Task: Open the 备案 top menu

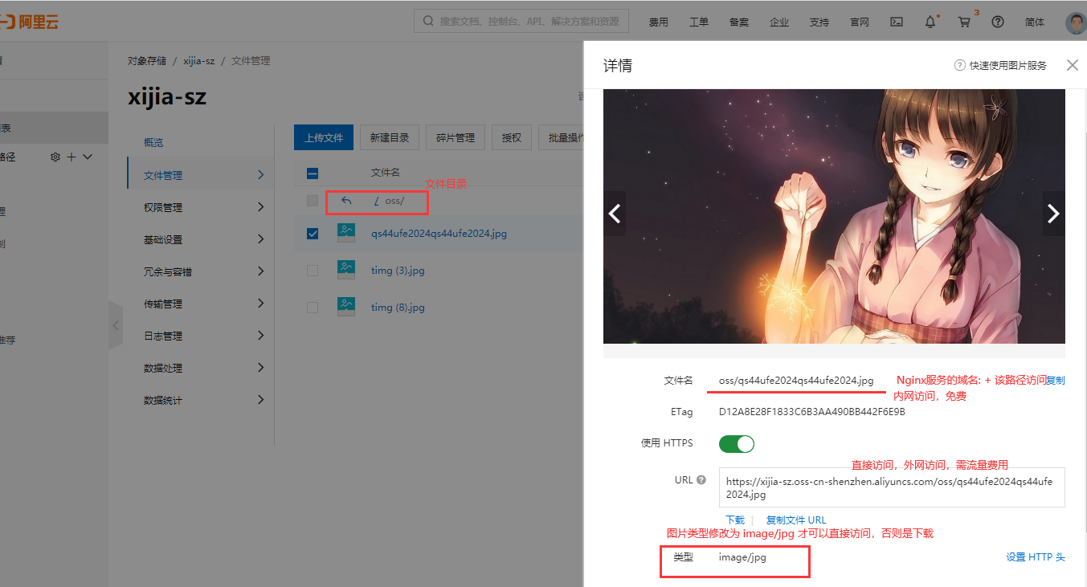Action: (739, 22)
